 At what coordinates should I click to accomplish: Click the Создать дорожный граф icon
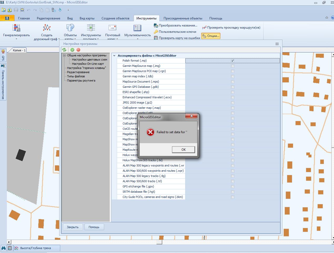point(47,28)
